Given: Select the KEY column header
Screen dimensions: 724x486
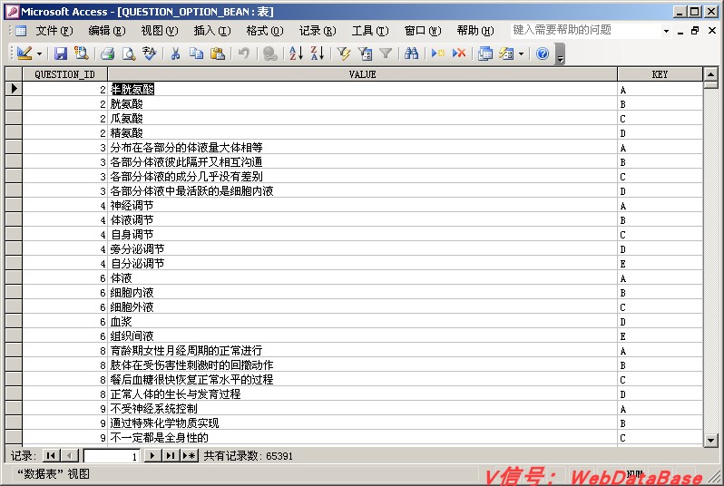Looking at the screenshot, I should click(660, 74).
